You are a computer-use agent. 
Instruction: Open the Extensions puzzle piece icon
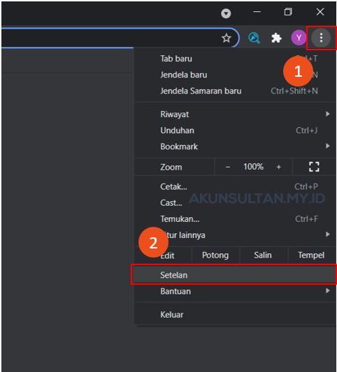(x=276, y=38)
